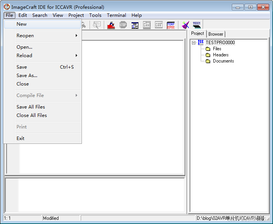Image resolution: width=273 pixels, height=224 pixels.
Task: Click the Headers folder icon
Action: coord(208,55)
